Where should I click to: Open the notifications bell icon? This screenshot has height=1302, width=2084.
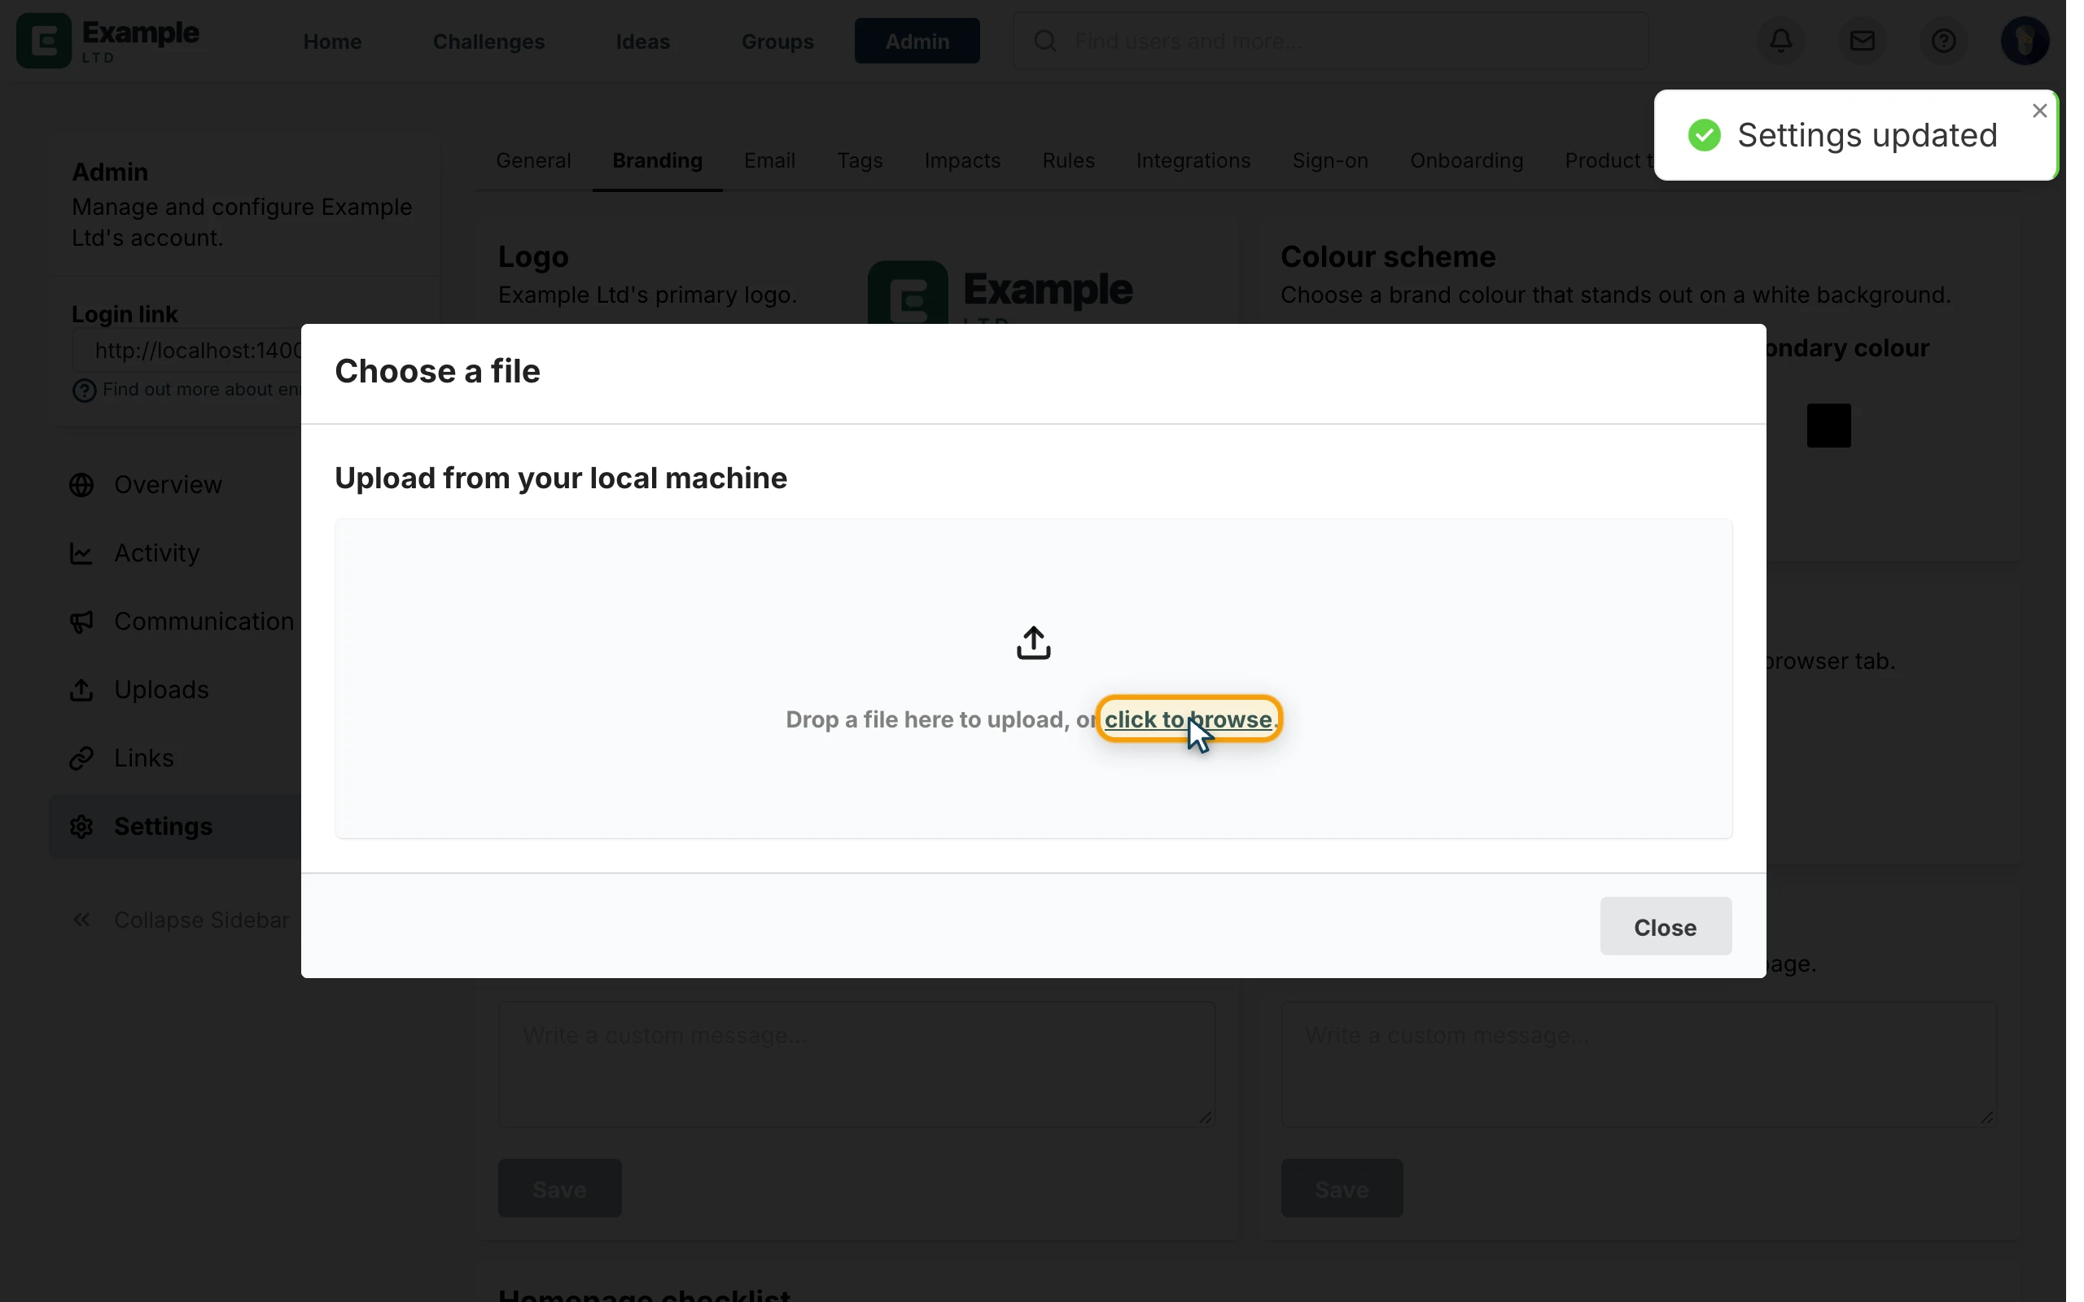(1781, 41)
